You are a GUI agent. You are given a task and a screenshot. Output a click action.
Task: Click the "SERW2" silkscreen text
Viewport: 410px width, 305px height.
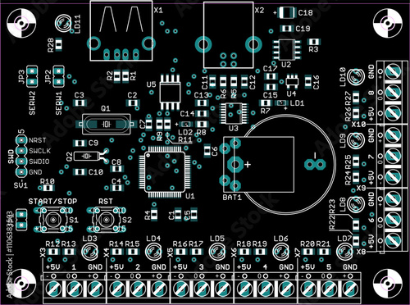(x=32, y=103)
